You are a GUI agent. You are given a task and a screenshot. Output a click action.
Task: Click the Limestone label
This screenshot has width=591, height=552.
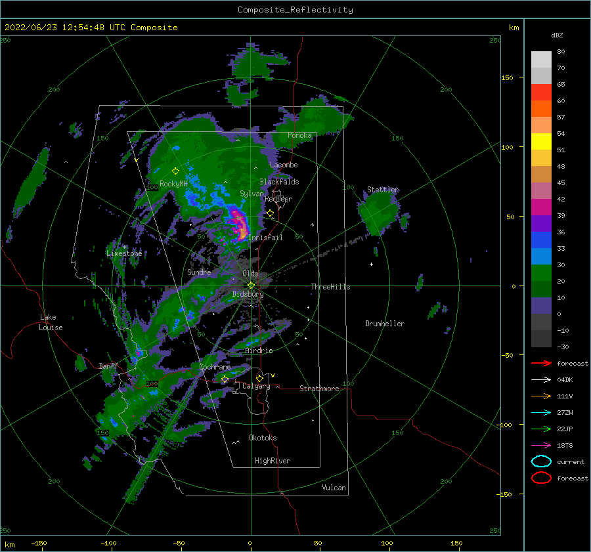click(x=124, y=253)
